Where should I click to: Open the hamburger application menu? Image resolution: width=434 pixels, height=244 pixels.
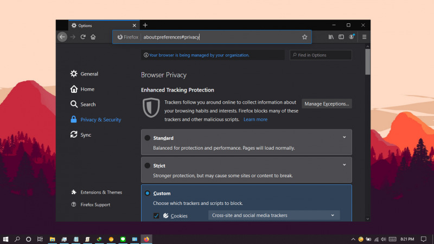pyautogui.click(x=364, y=37)
